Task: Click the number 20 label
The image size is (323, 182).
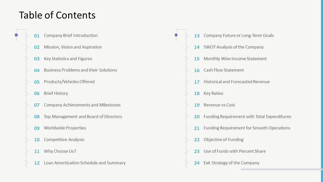Action: pos(197,117)
